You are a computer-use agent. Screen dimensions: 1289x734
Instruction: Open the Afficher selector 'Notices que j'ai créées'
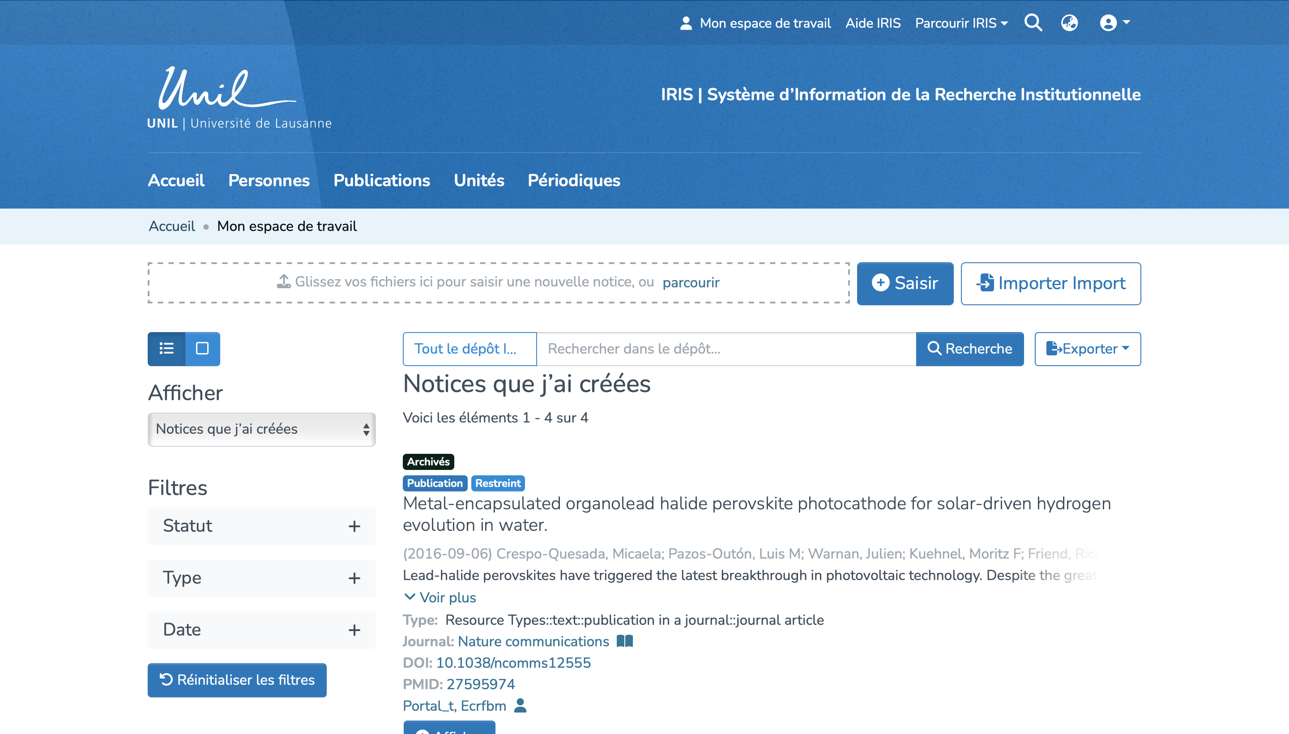[x=261, y=429]
